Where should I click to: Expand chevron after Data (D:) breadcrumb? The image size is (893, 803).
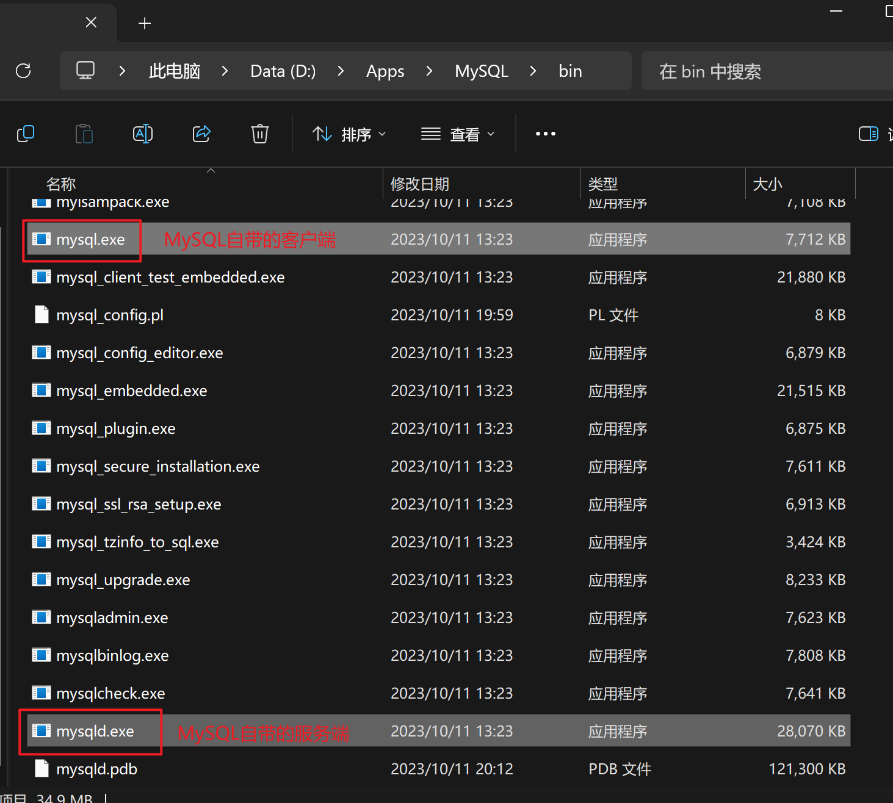[341, 71]
